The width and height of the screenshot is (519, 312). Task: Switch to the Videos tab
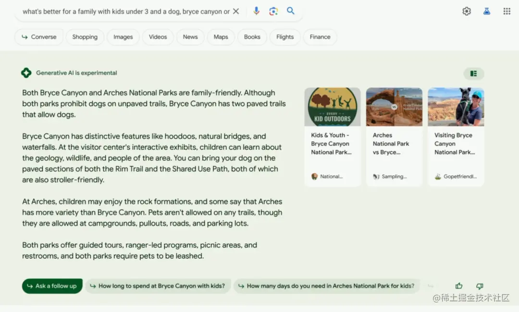point(158,37)
